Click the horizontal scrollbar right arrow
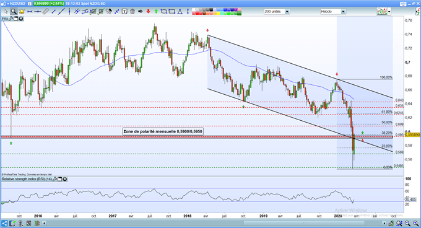Screen dimensions: 421x228 [x=384, y=223]
